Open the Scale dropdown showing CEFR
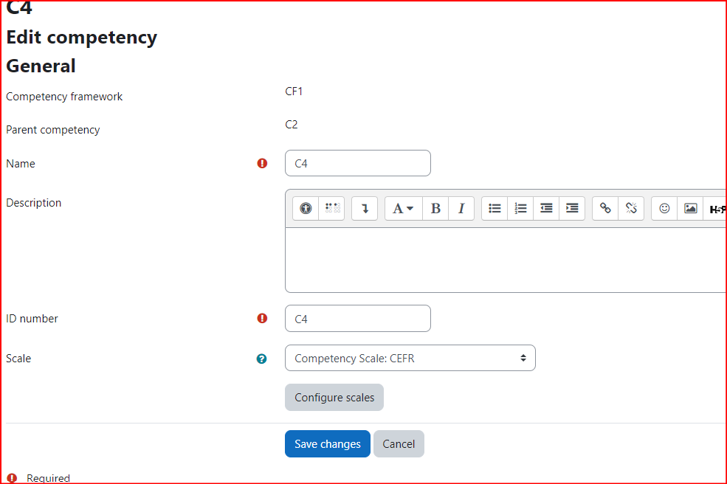The width and height of the screenshot is (727, 484). (x=410, y=358)
